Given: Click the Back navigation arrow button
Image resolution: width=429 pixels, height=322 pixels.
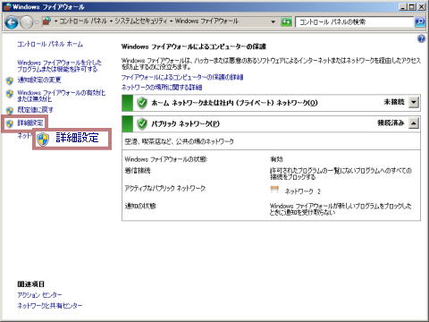Looking at the screenshot, I should [x=12, y=22].
